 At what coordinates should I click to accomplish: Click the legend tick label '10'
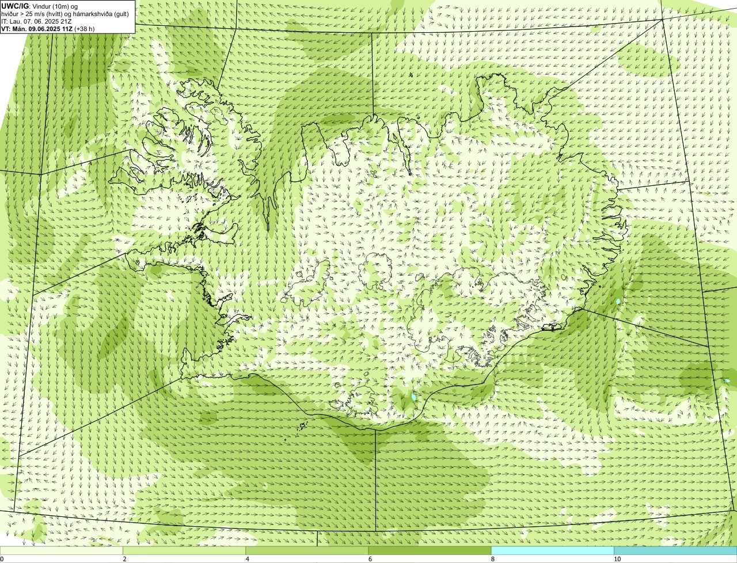click(x=617, y=559)
